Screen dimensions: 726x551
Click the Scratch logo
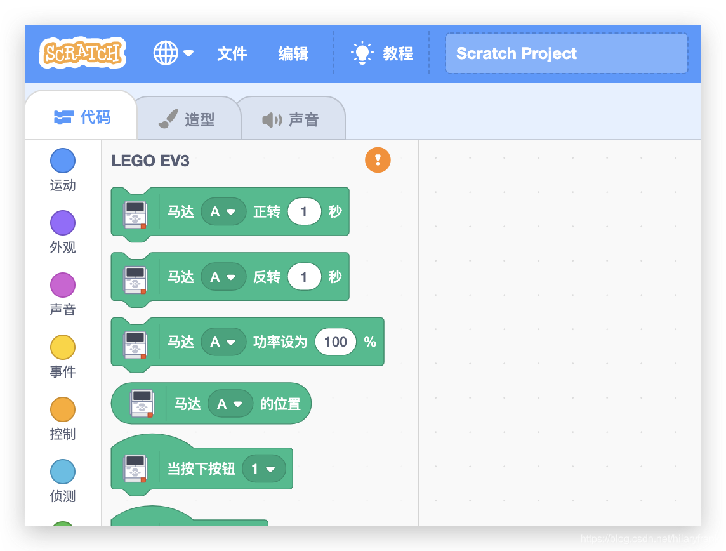82,53
